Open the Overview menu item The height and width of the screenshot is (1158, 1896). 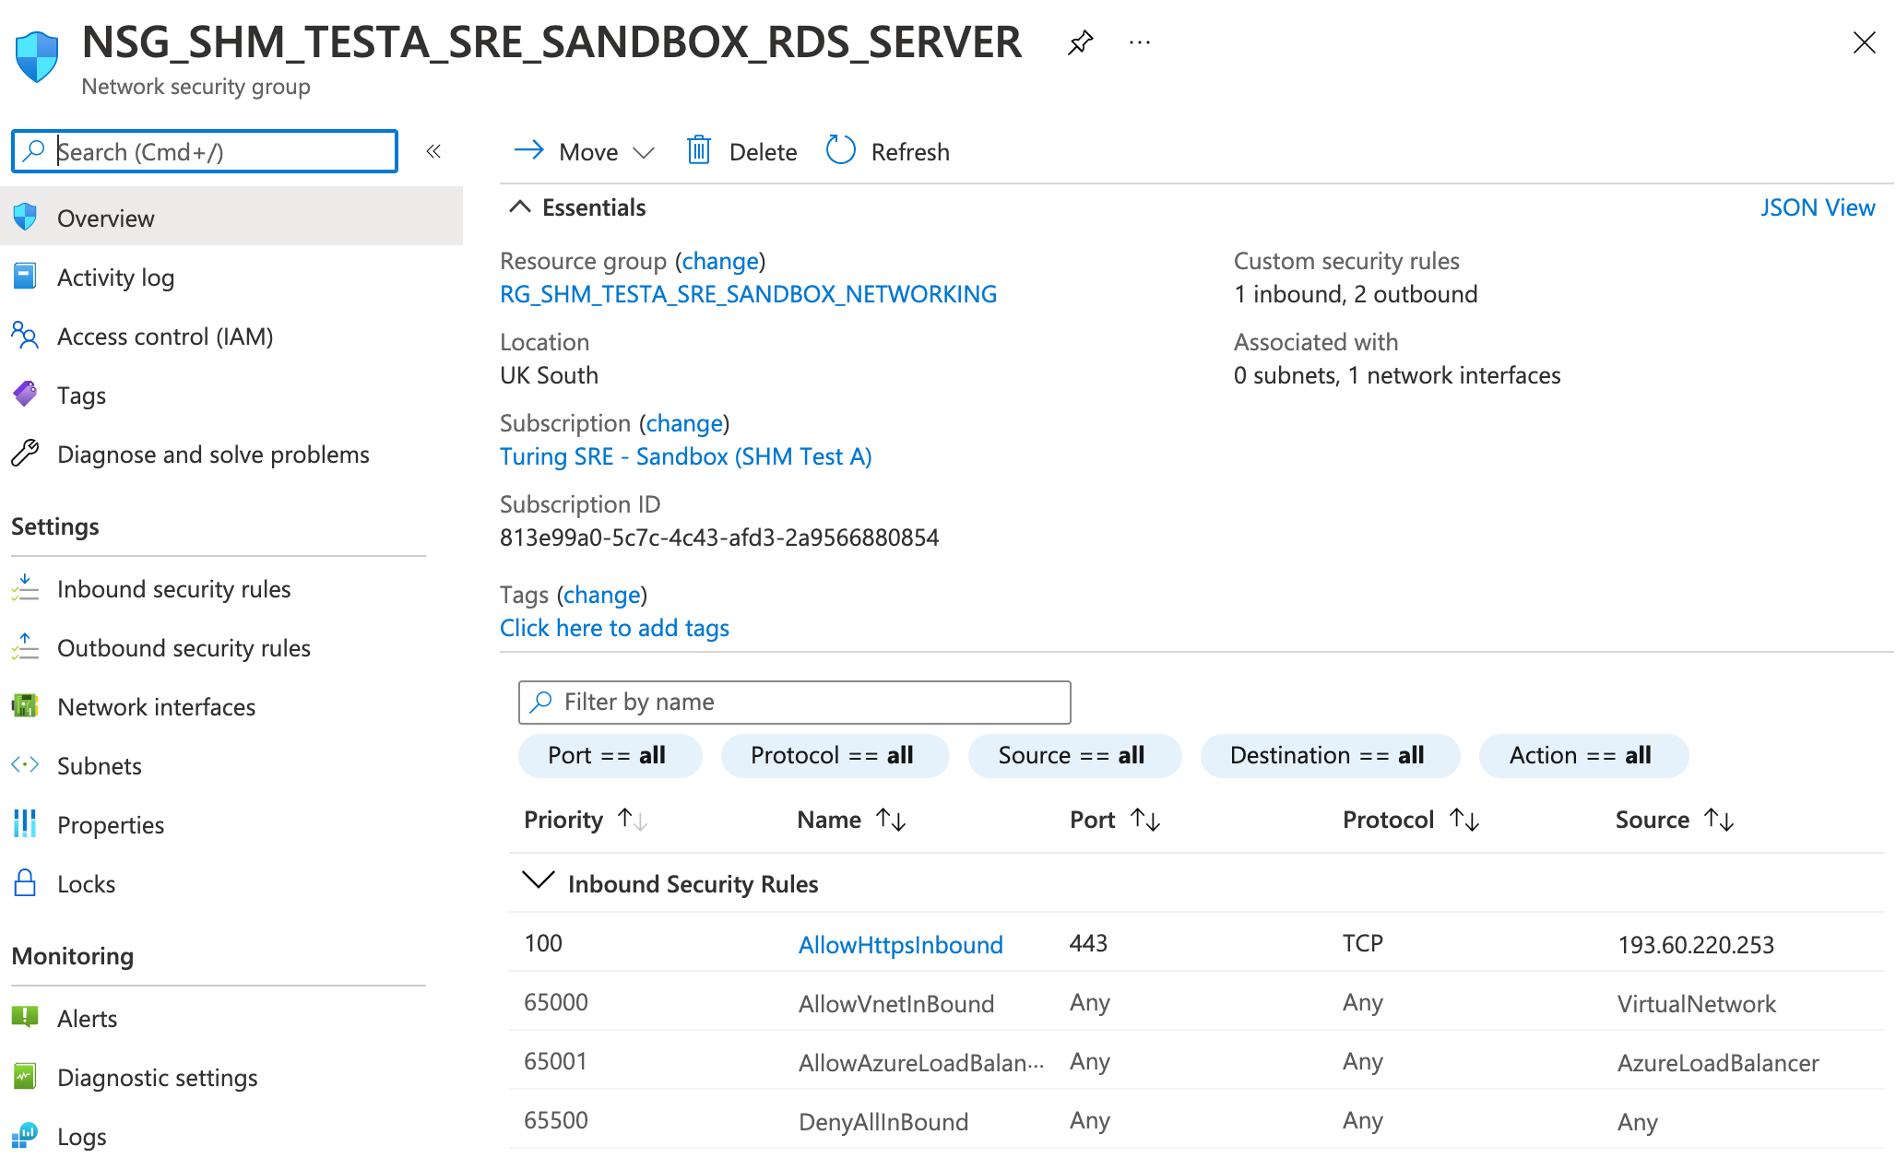[231, 218]
